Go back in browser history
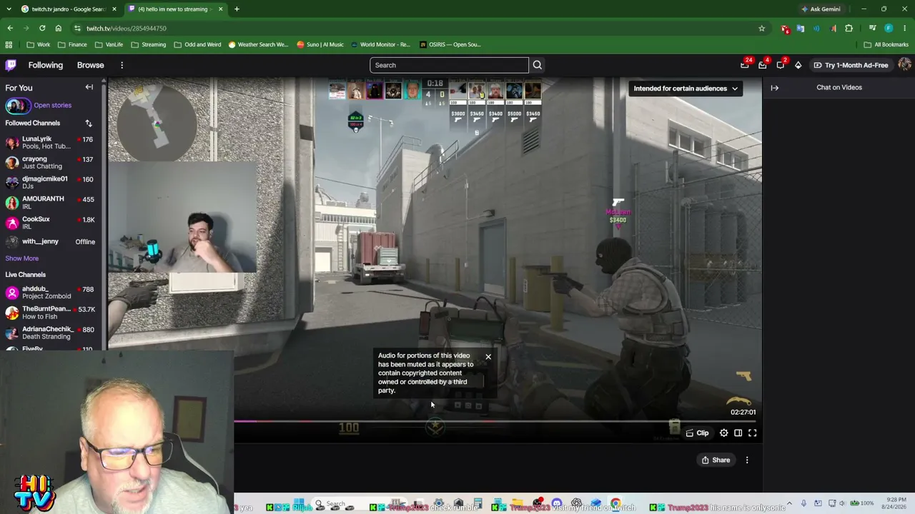Screen dimensions: 915x514 10,28
